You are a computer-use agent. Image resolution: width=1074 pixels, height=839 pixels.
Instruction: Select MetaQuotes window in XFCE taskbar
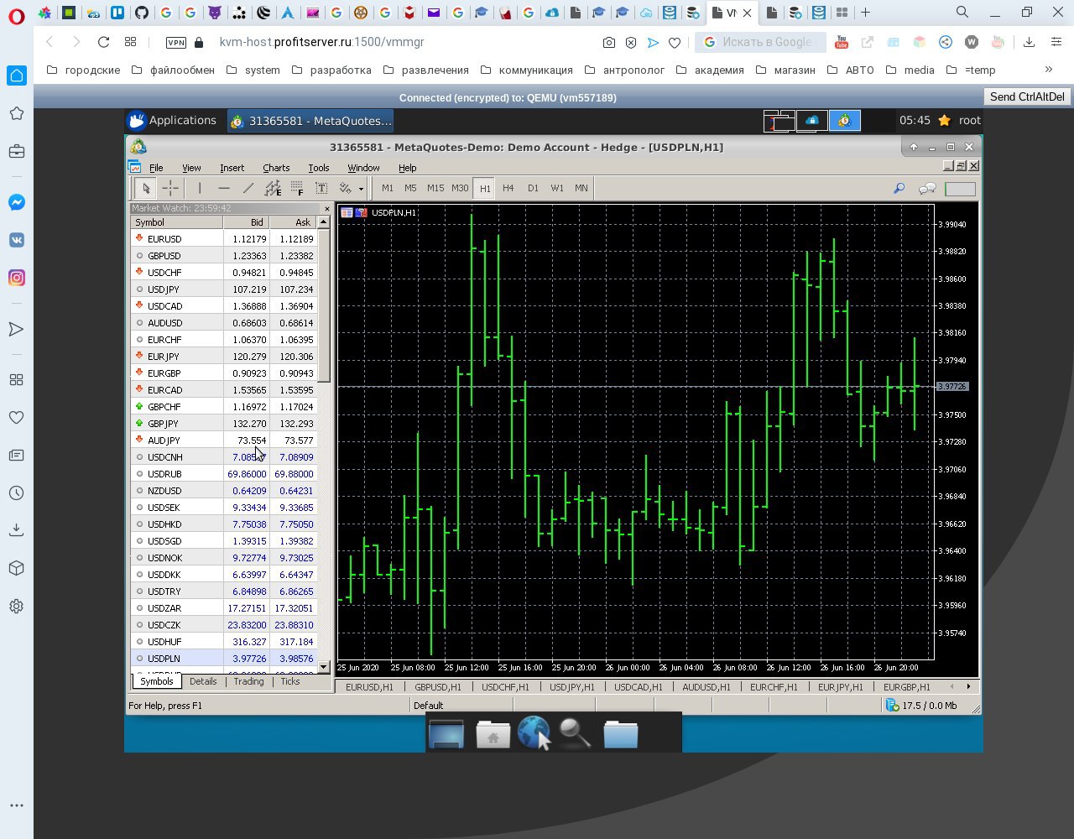click(x=311, y=121)
